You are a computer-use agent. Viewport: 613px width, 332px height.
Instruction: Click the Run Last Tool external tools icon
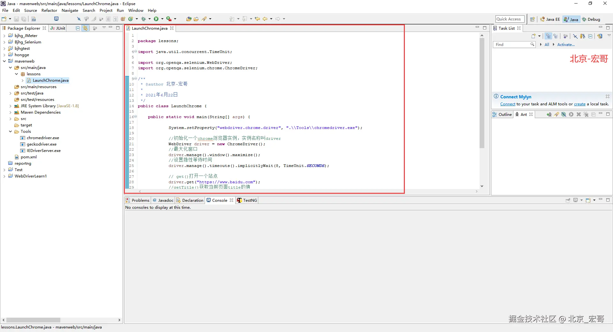(x=169, y=19)
